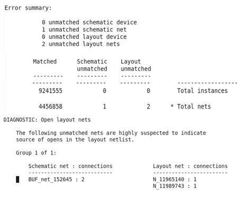This screenshot has width=237, height=197.
Task: Click the Error summary heading
Action: pos(28,8)
